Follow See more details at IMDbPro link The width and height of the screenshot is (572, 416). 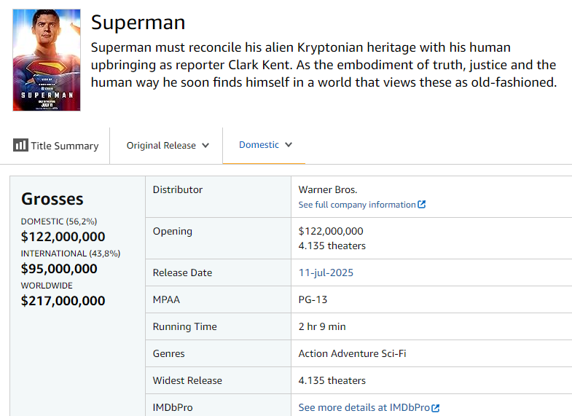[x=364, y=407]
